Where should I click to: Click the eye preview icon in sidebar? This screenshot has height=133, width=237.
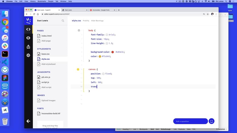[28, 38]
